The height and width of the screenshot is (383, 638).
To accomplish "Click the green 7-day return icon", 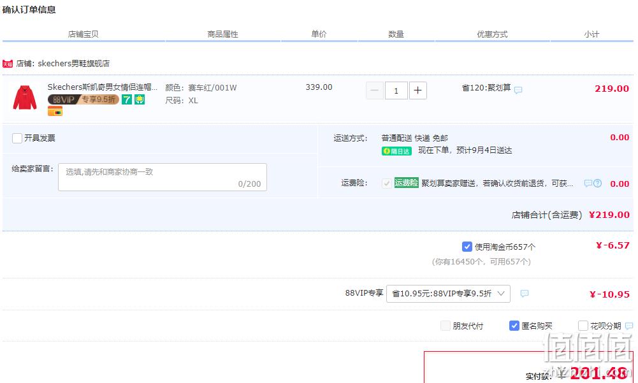I will 127,99.
